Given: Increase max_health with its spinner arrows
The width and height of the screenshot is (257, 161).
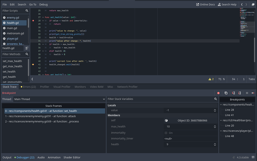Looking at the screenshot, I should 215,126.
